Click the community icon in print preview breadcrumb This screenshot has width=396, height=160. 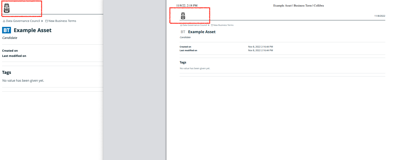[181, 25]
